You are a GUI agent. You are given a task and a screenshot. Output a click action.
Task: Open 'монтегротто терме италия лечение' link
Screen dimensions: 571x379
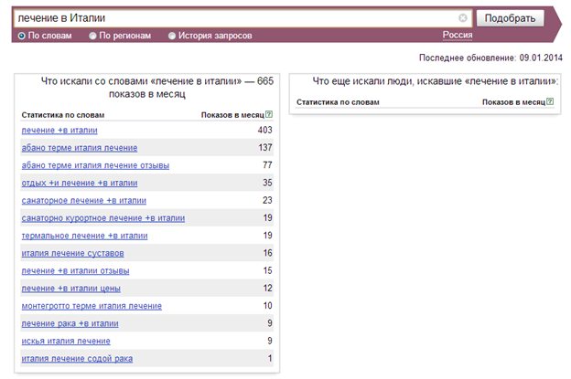pyautogui.click(x=92, y=306)
